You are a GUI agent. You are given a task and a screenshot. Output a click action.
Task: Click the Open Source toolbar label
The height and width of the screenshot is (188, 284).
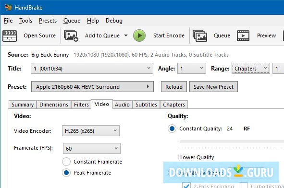pos(40,35)
